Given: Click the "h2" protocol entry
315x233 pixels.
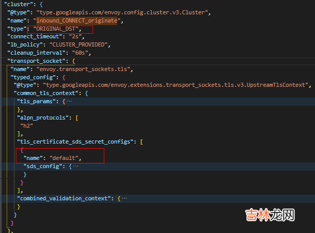Looking at the screenshot, I should click(x=26, y=126).
